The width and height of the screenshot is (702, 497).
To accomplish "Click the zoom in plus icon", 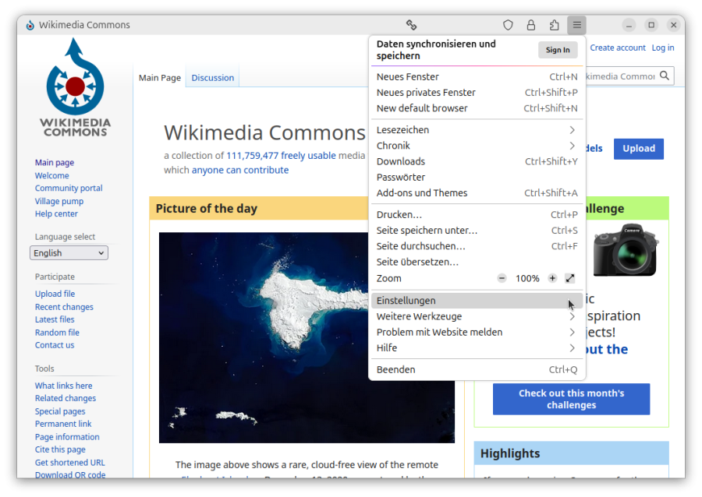I will coord(552,278).
